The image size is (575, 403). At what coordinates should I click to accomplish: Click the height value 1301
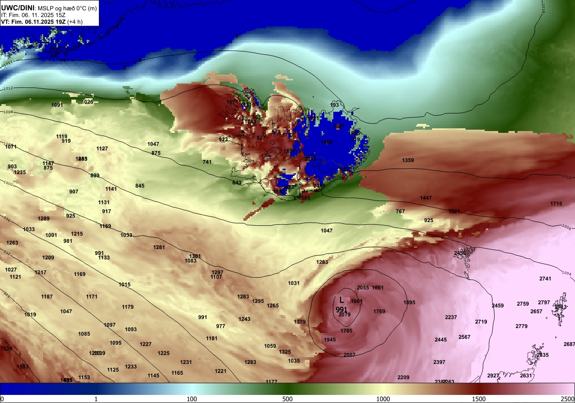tap(195, 256)
